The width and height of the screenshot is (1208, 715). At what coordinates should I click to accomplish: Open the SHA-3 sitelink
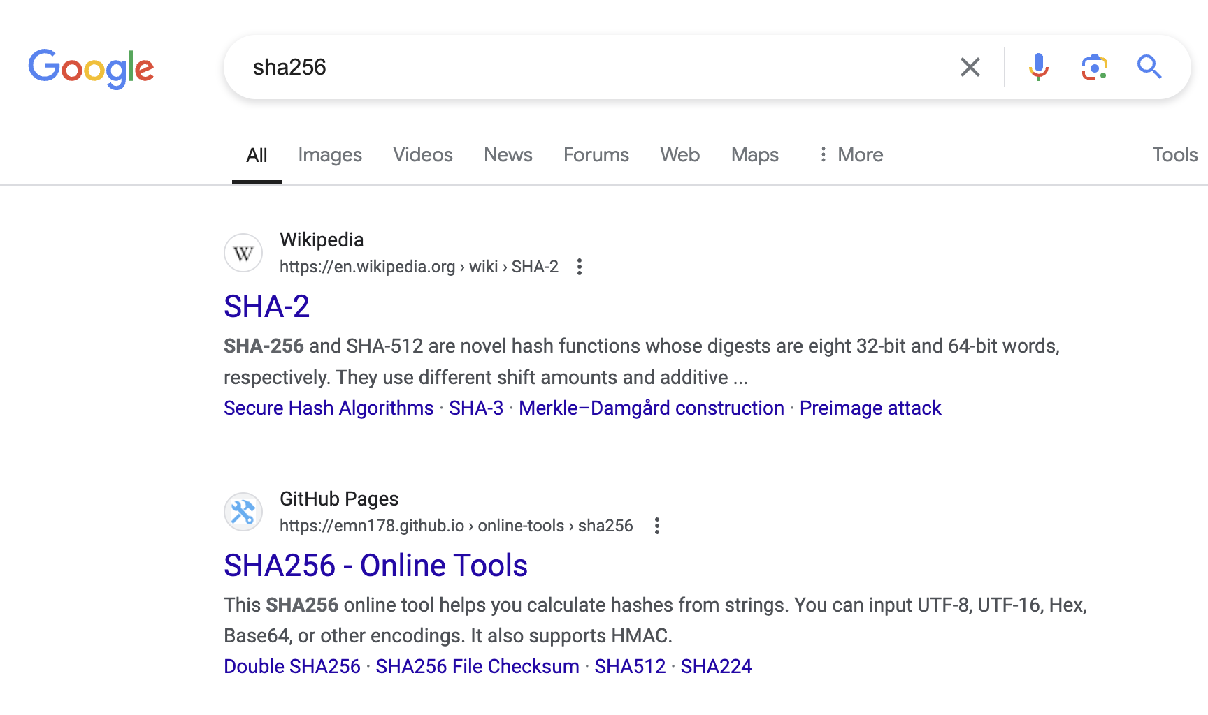476,408
